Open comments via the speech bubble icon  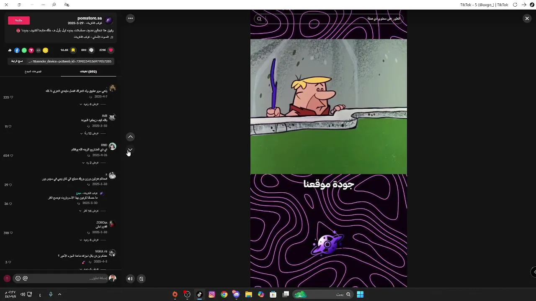click(x=91, y=50)
